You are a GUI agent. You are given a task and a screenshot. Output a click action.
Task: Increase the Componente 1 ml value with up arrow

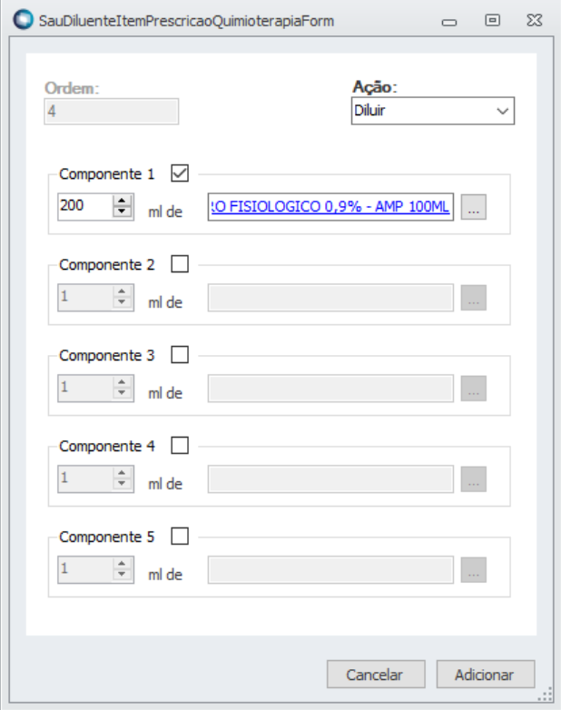[122, 201]
